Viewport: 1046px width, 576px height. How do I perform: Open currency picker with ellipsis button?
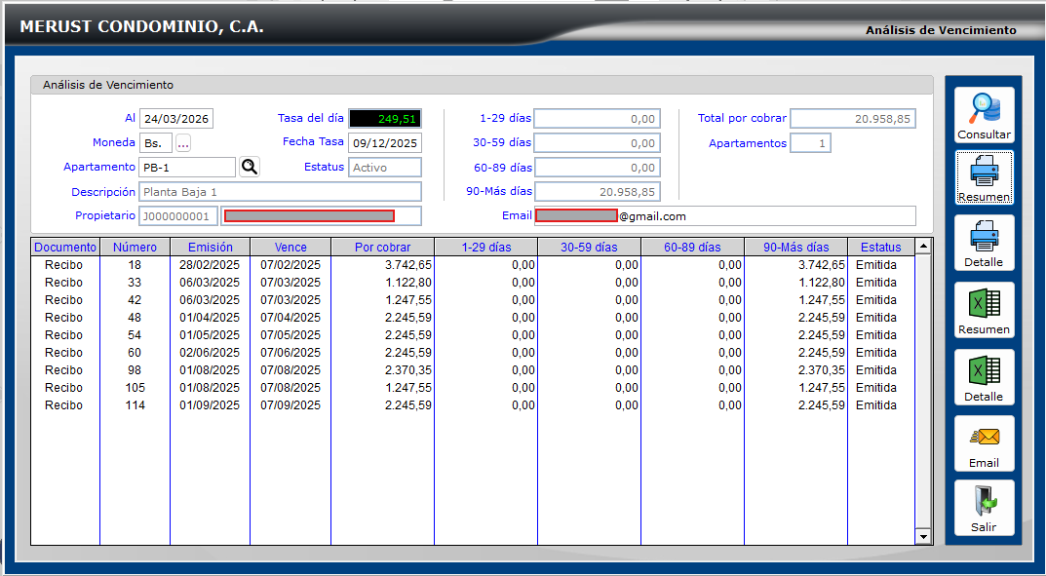(x=183, y=143)
